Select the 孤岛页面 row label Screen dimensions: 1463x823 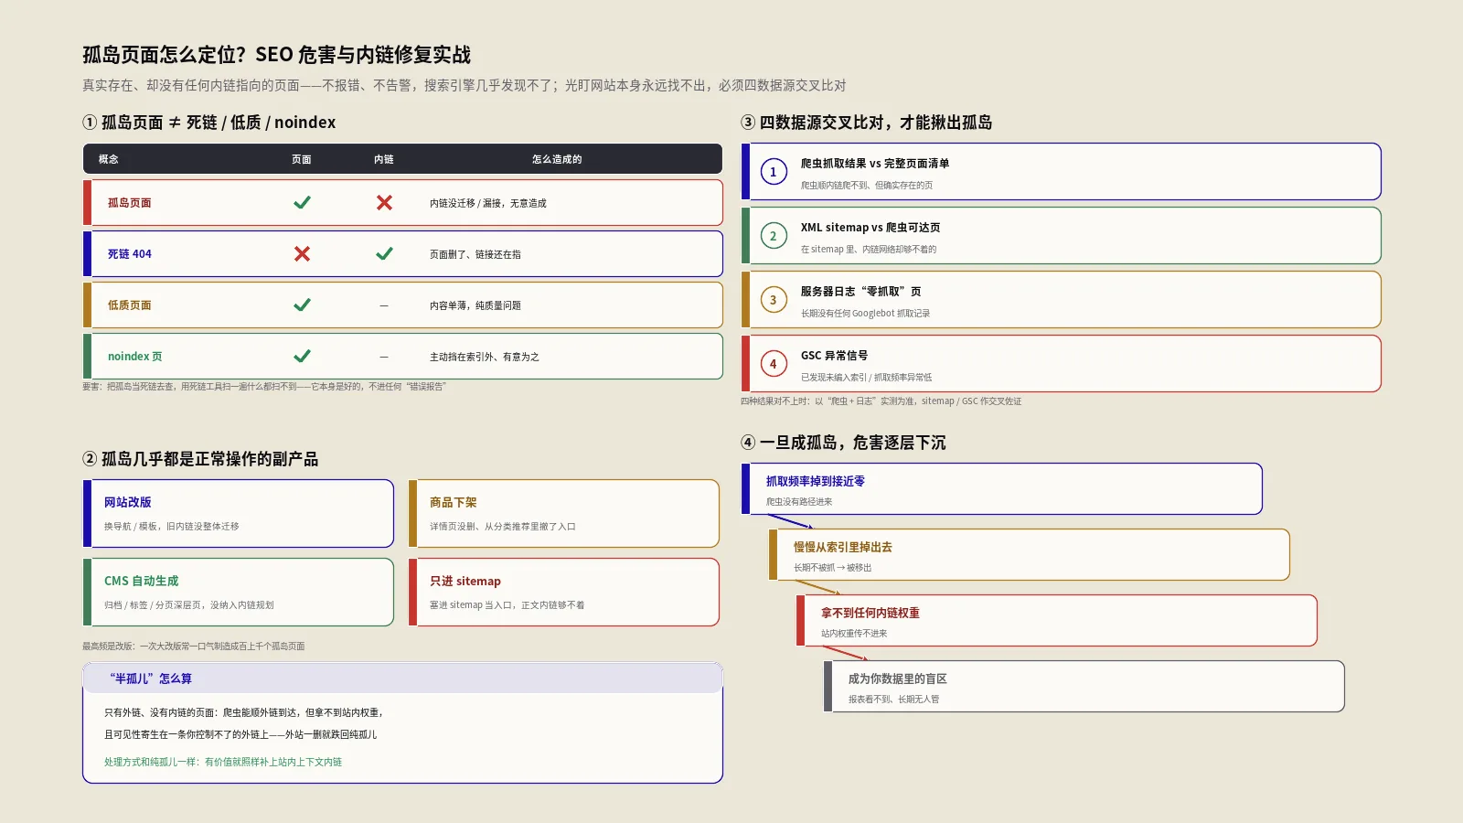[130, 203]
